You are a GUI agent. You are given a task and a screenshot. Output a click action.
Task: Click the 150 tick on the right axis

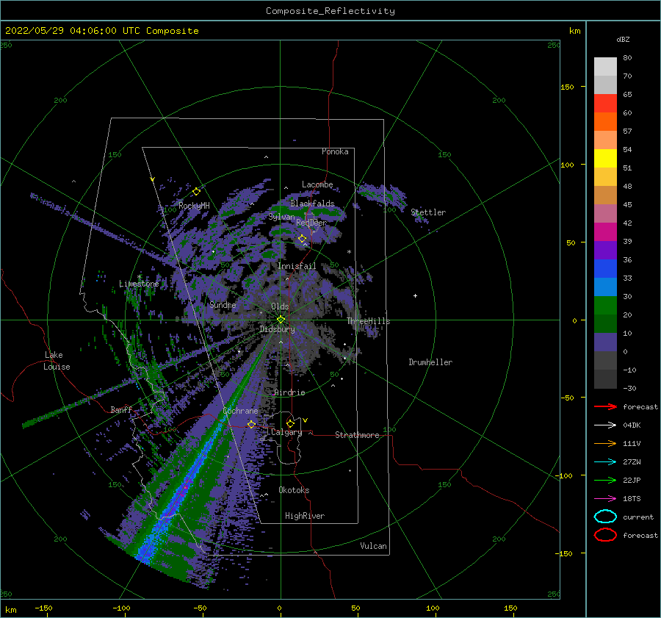(x=567, y=87)
